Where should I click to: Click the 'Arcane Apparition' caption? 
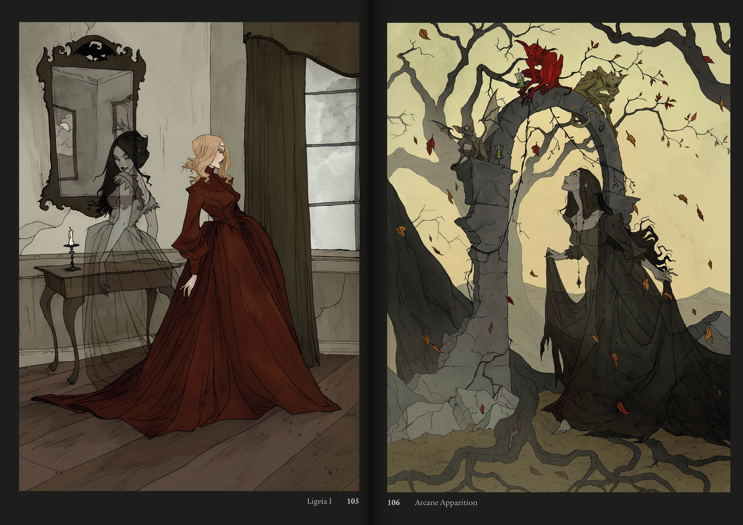coord(446,503)
